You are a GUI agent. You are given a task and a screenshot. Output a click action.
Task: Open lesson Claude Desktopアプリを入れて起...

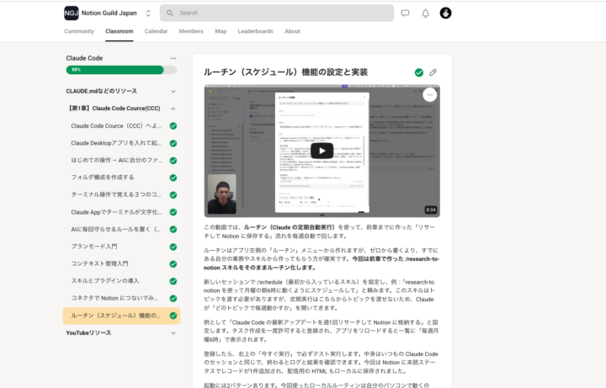tap(116, 143)
